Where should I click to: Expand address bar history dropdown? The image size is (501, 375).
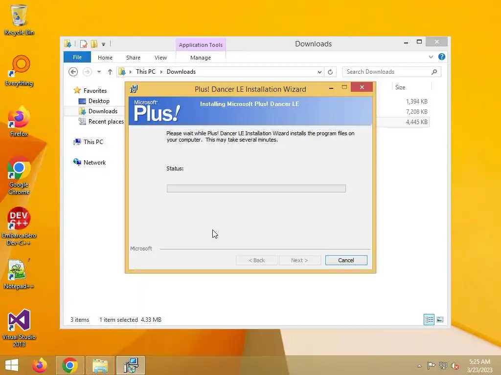pos(319,72)
